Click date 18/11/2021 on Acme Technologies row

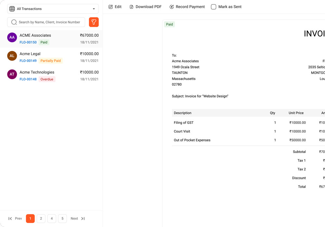(x=89, y=79)
